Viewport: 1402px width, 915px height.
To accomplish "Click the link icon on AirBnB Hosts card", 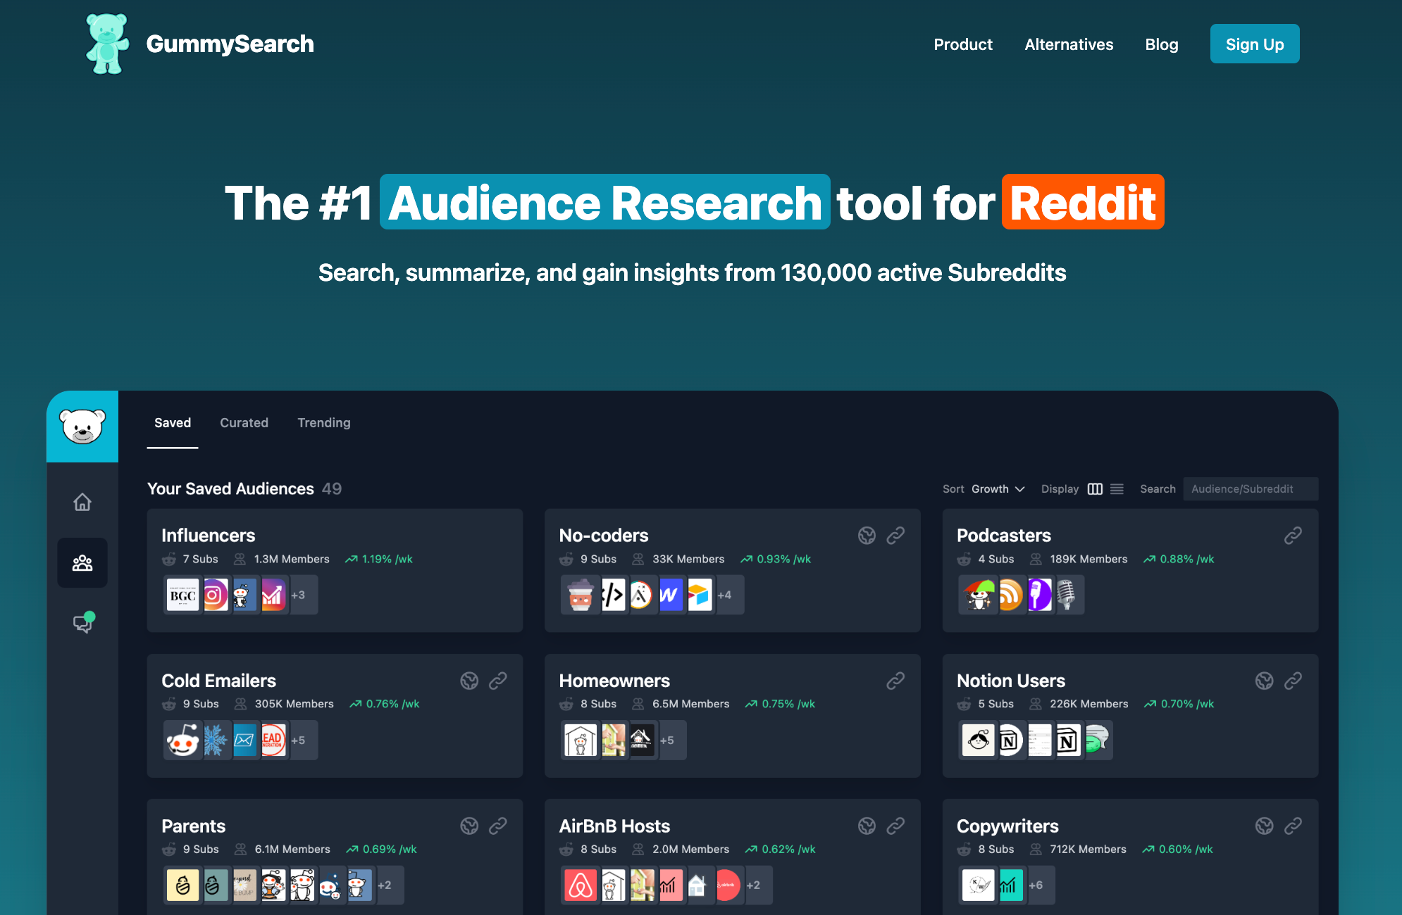I will (x=895, y=826).
